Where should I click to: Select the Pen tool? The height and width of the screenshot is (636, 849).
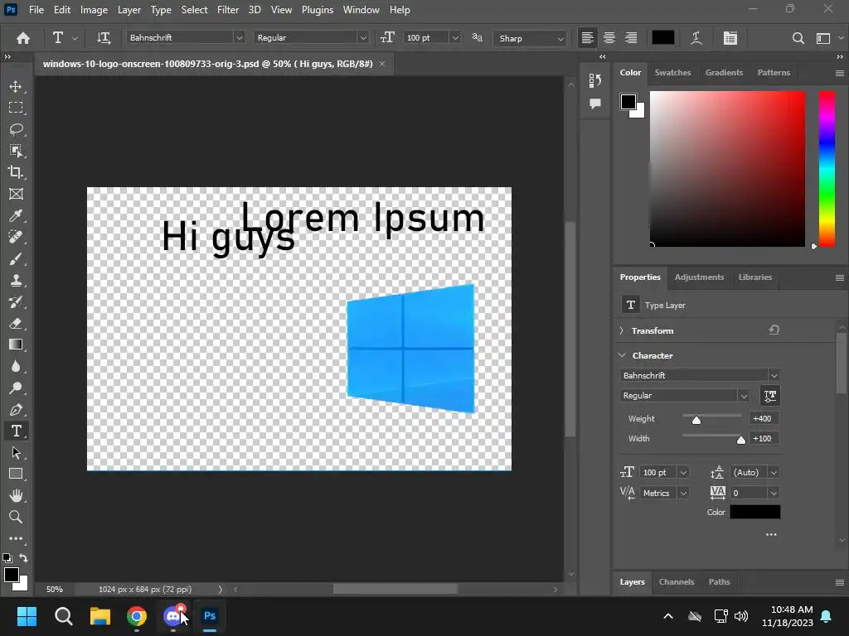(16, 409)
